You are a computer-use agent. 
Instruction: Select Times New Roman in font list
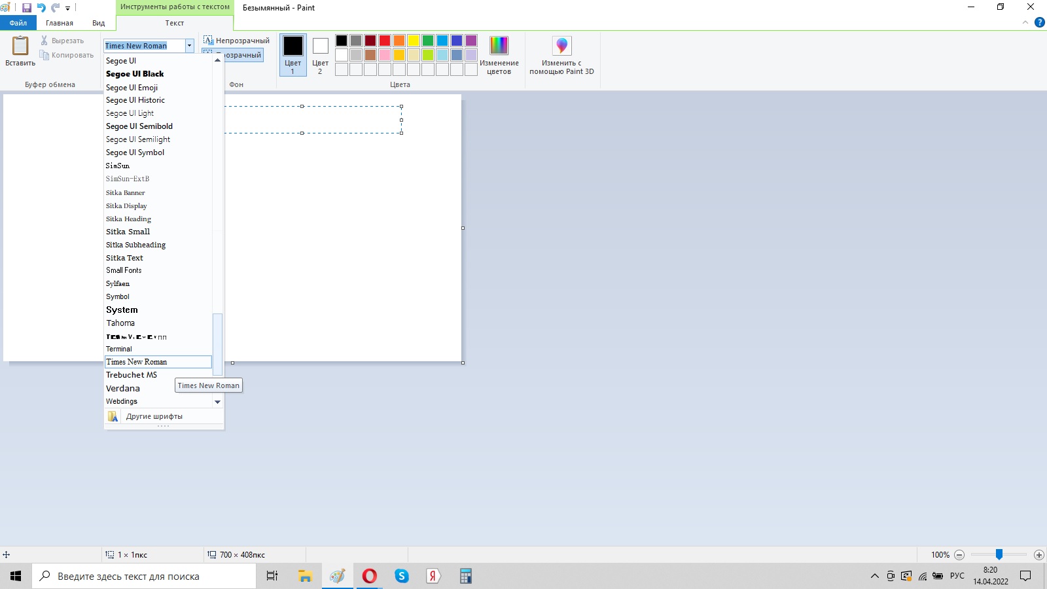point(158,362)
